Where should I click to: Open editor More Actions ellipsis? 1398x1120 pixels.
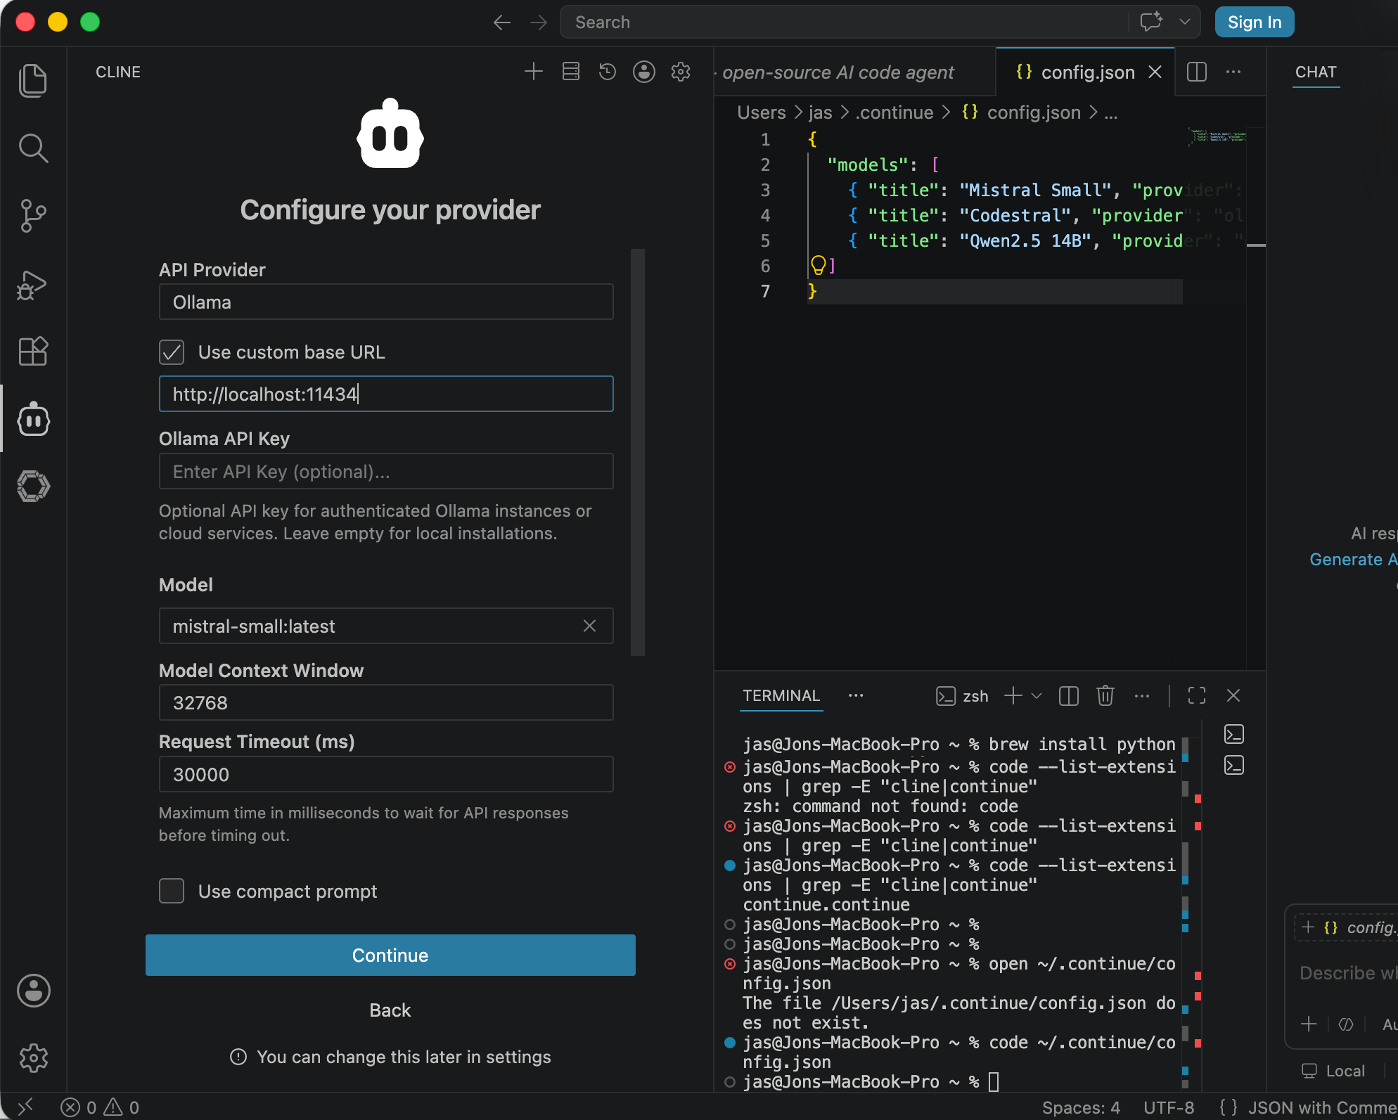[1233, 72]
